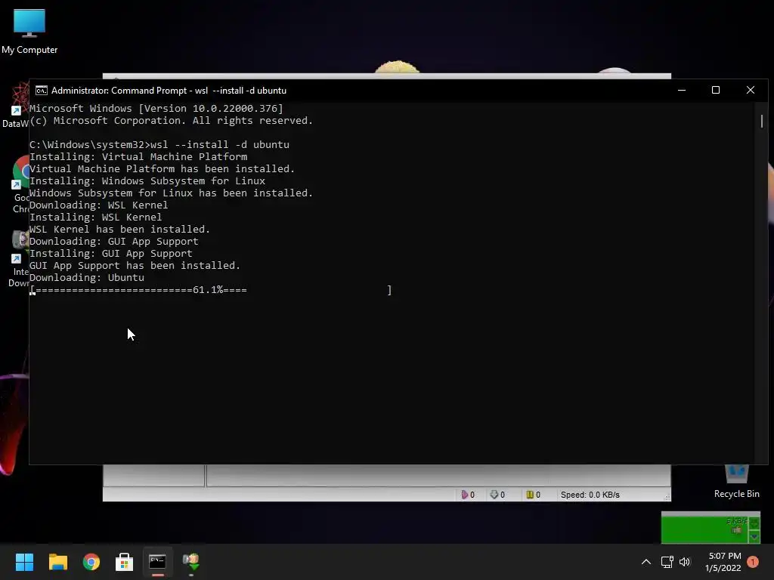Select My Computer desktop icon

pos(29,32)
